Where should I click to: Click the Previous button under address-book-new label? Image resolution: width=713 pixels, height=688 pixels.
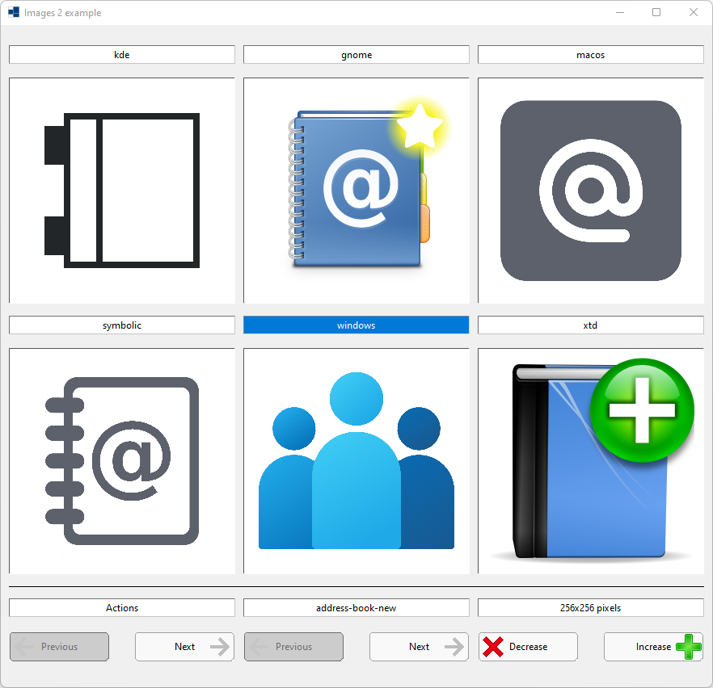[x=293, y=647]
